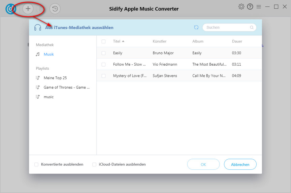Sort by Dauer column header
The width and height of the screenshot is (291, 193).
click(x=237, y=41)
